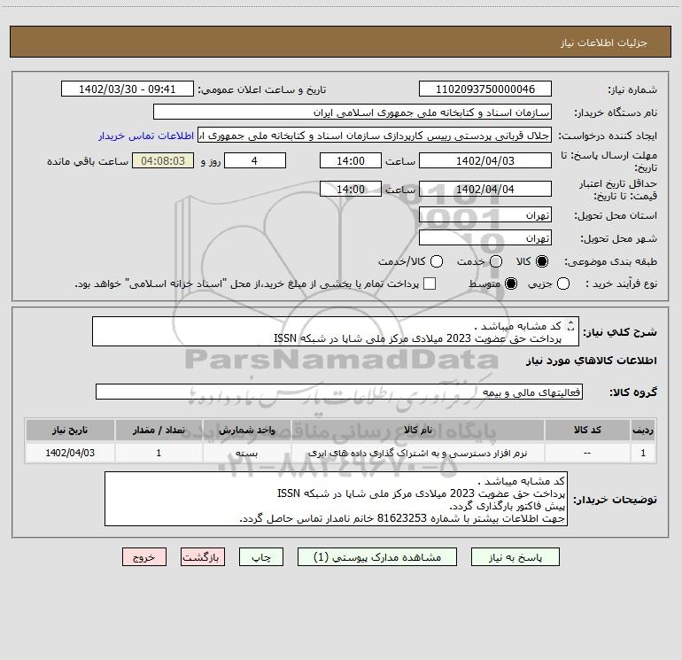Click the remaining days field showing 4
This screenshot has height=660, width=682.
click(x=255, y=161)
